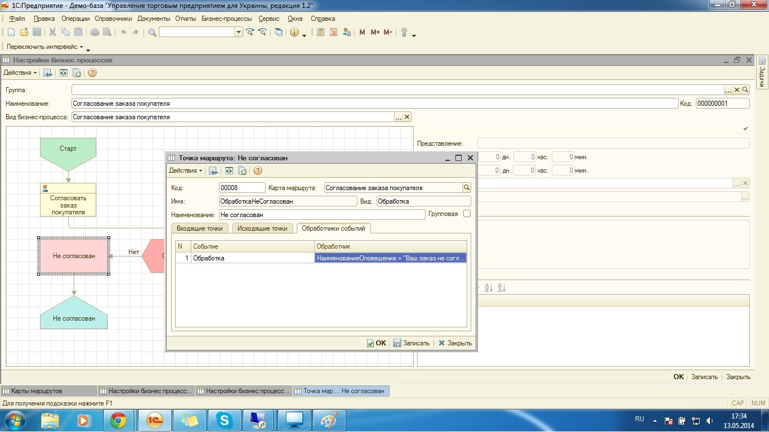Click help icon in Точка маршрута dialog toolbar

[x=258, y=170]
